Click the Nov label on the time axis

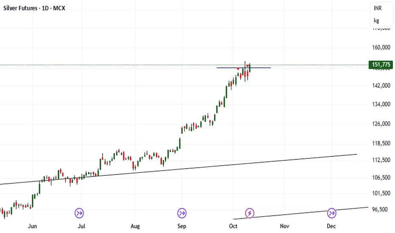pos(284,226)
